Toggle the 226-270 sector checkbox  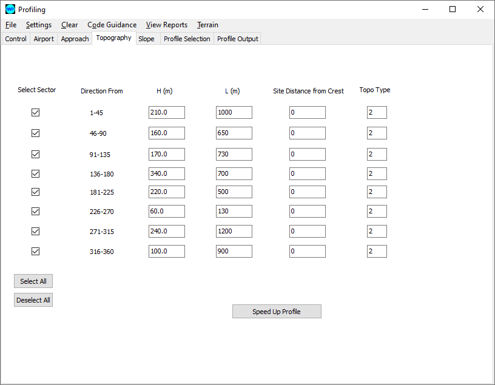(35, 212)
